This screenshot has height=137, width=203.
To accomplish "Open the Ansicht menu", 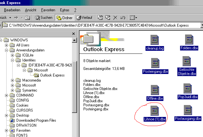I will (30, 10).
